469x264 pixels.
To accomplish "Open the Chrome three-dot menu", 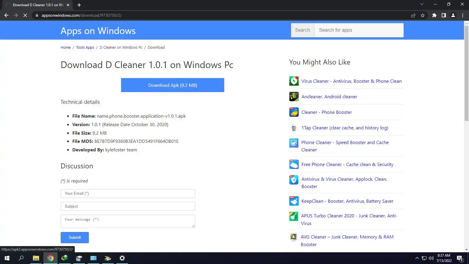I will (x=463, y=15).
